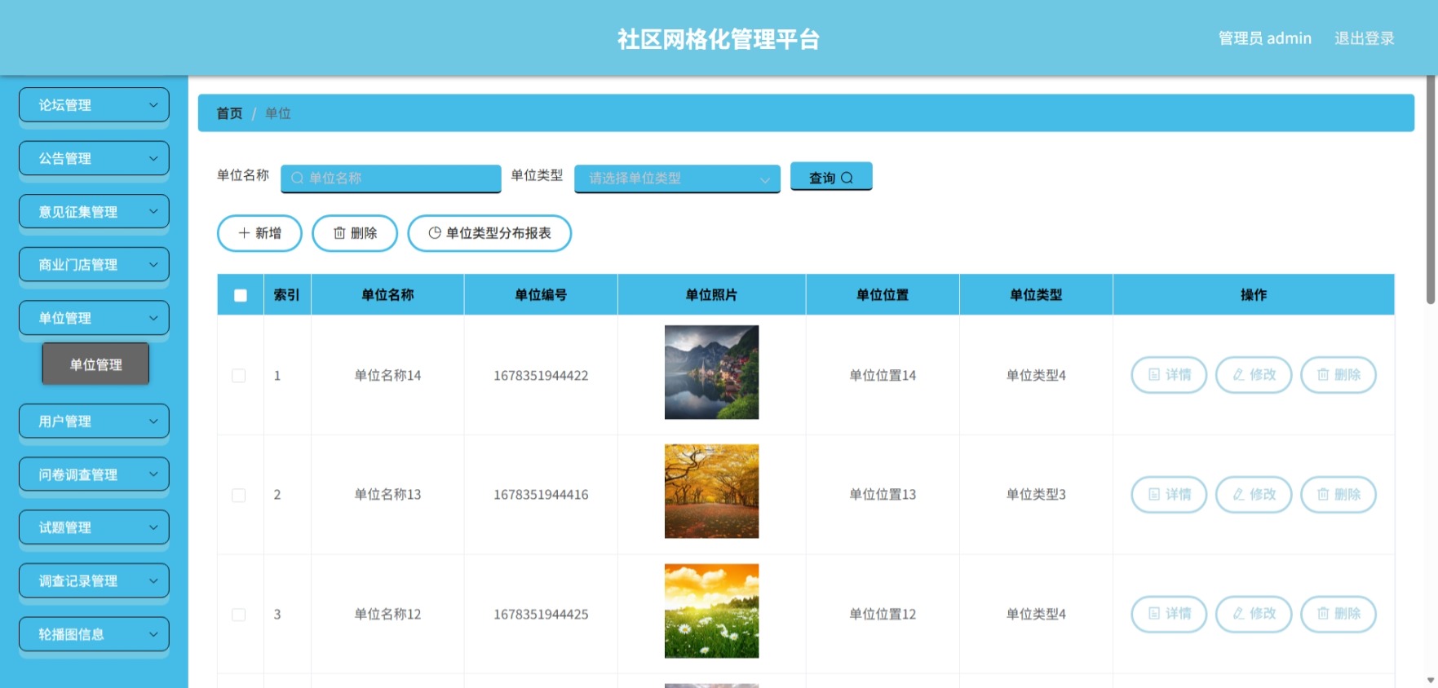
Task: Click the 删除 button above the table
Action: coord(355,233)
